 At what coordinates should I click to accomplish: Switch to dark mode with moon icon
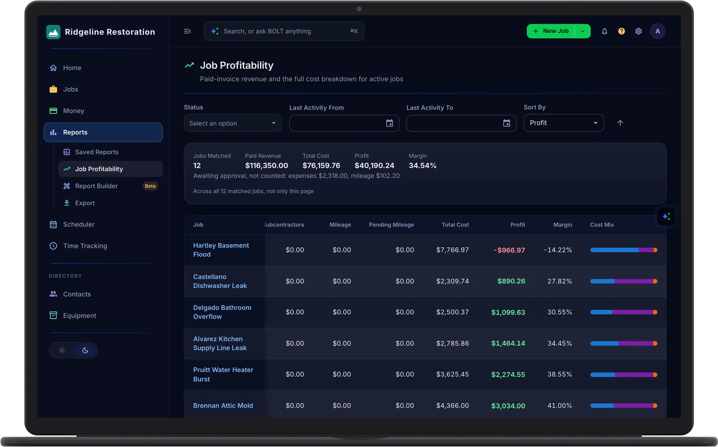(85, 351)
